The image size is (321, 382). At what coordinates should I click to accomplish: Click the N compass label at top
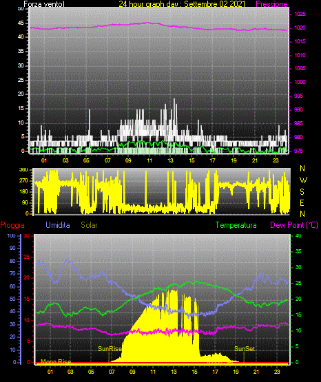(x=302, y=169)
